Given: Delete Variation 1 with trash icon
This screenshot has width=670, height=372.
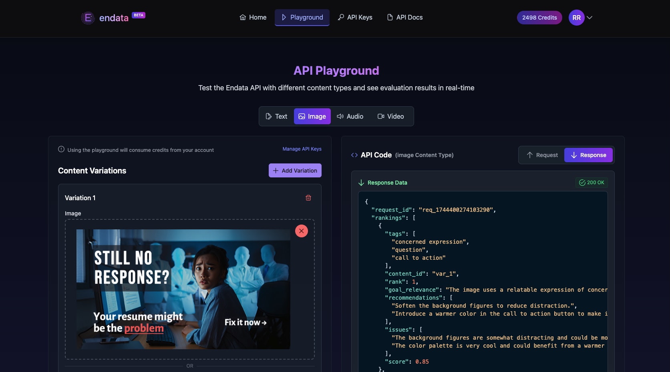Looking at the screenshot, I should (x=308, y=198).
